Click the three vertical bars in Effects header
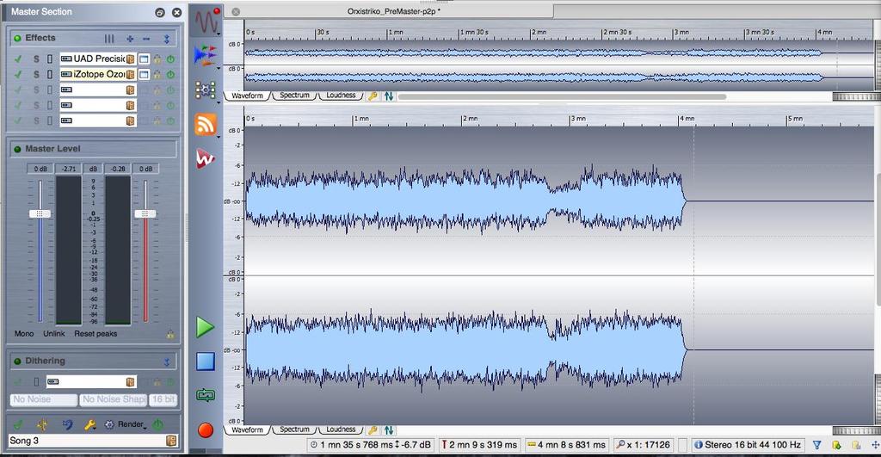The width and height of the screenshot is (881, 457). pyautogui.click(x=109, y=39)
